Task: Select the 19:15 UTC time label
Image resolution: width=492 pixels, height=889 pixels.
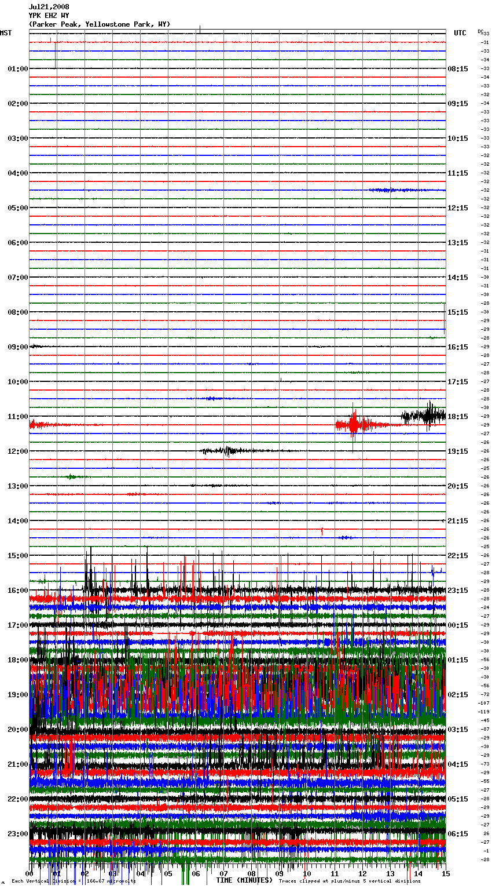Action: point(458,451)
